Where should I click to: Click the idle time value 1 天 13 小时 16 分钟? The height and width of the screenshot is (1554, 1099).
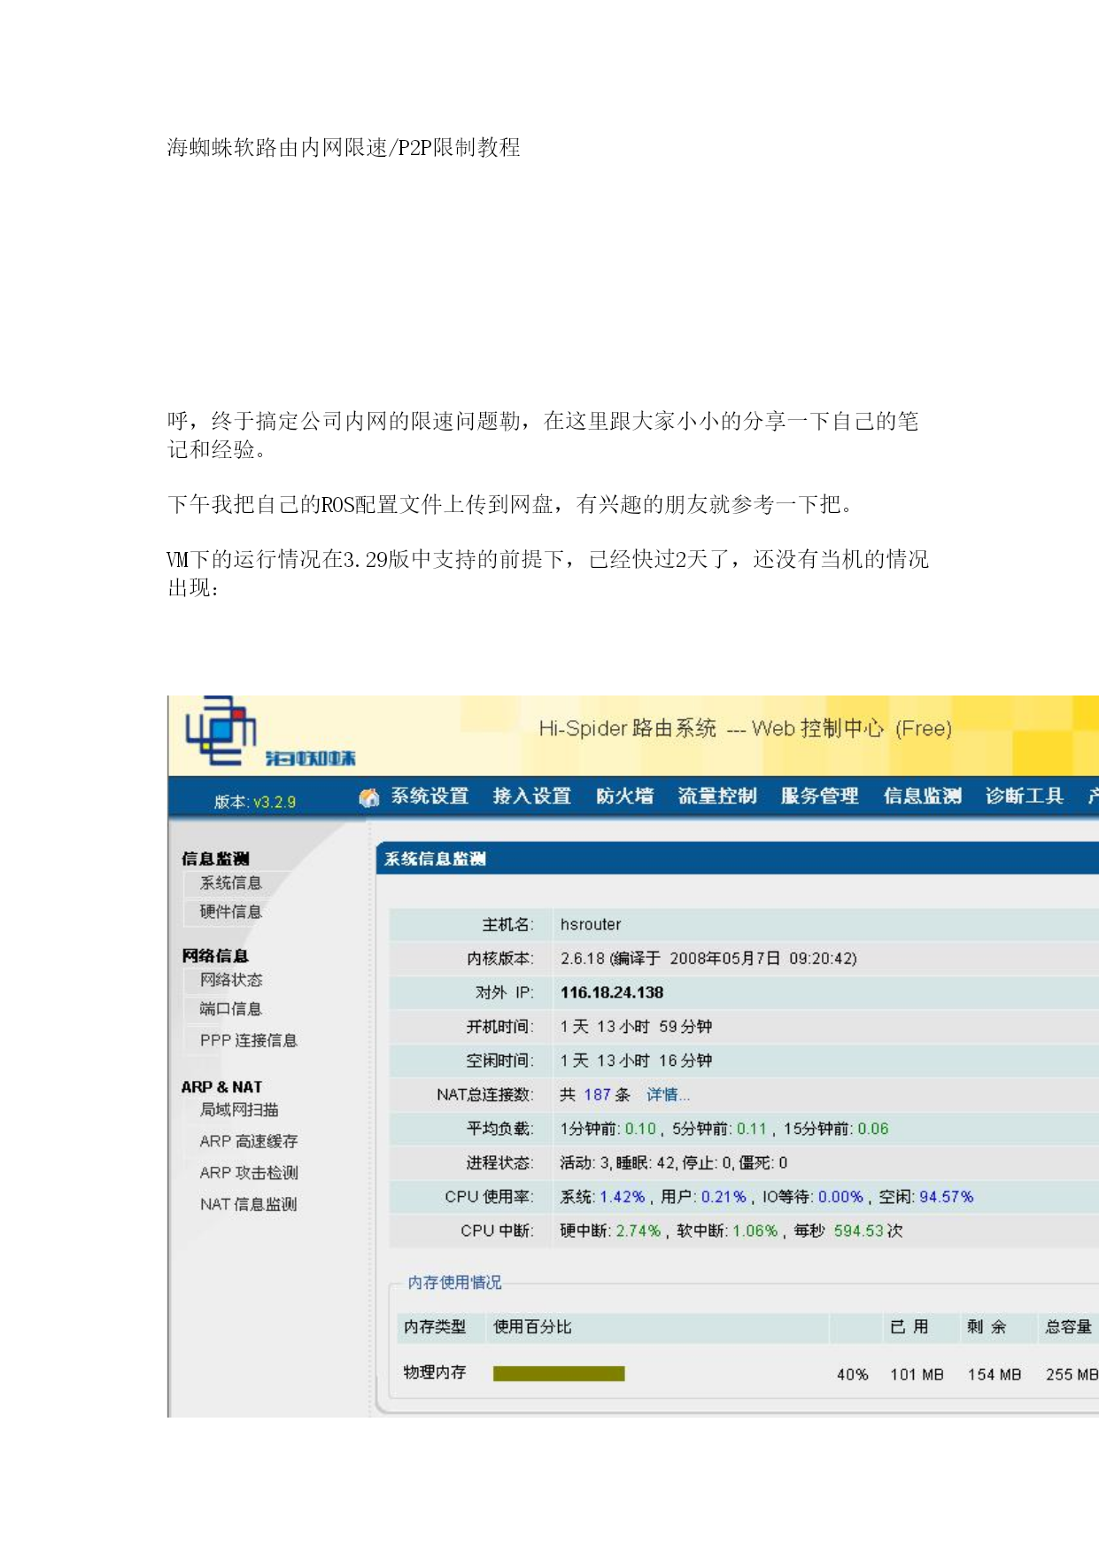pyautogui.click(x=636, y=1061)
